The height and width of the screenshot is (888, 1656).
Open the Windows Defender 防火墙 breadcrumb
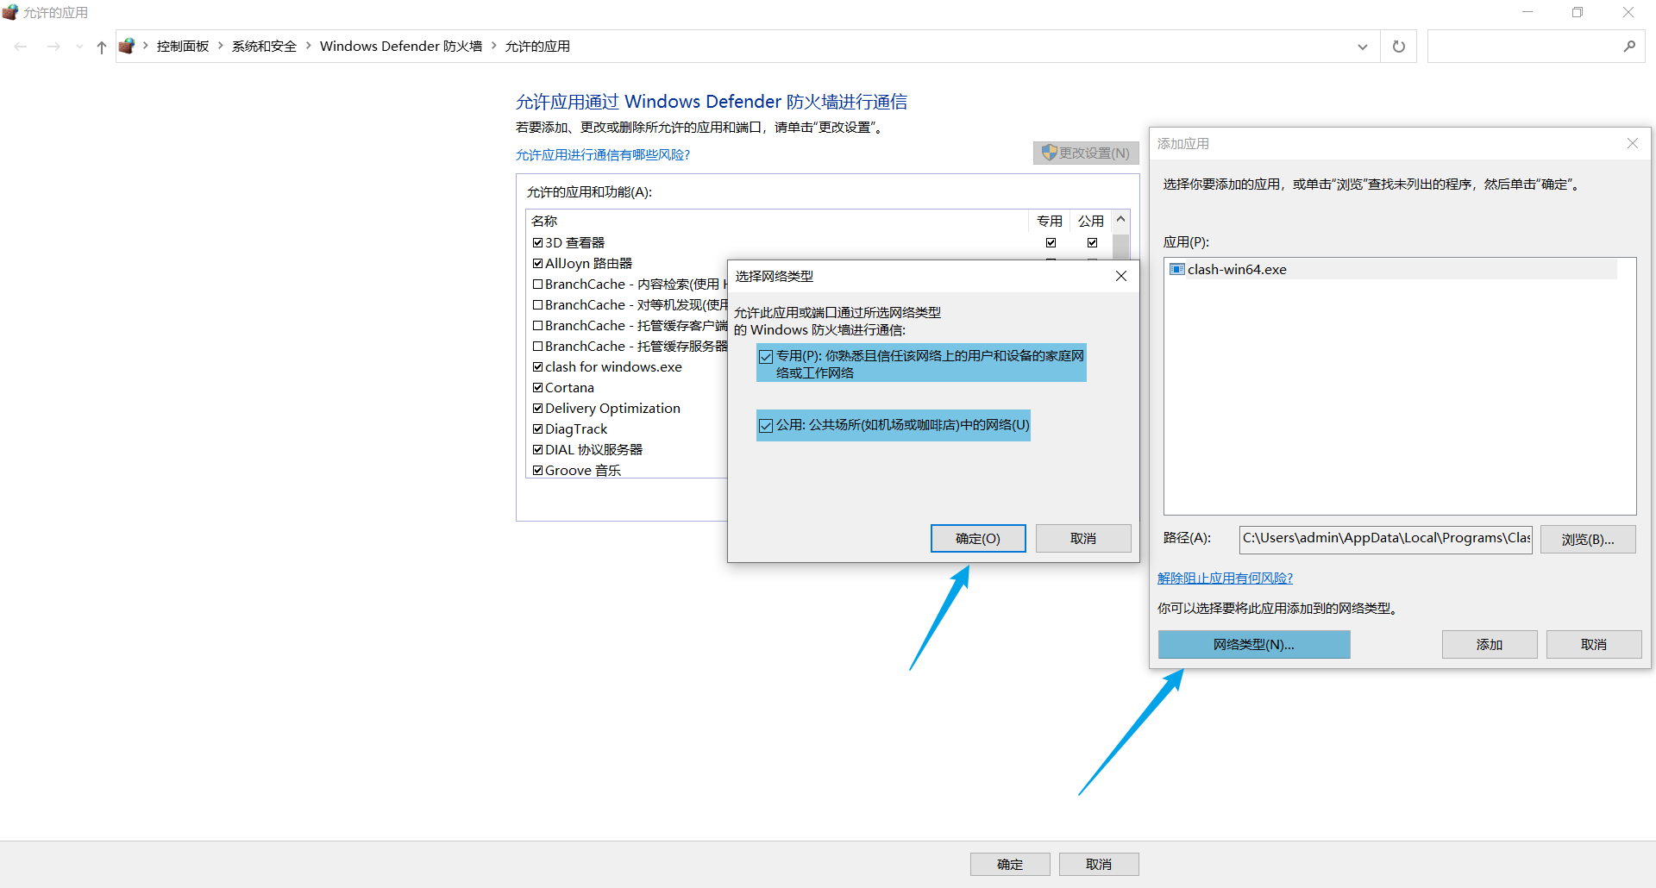coord(401,47)
